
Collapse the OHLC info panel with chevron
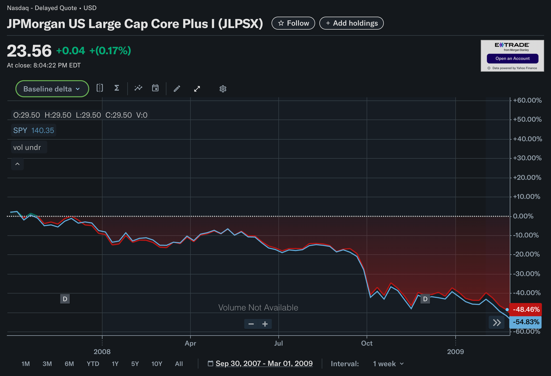pyautogui.click(x=17, y=164)
